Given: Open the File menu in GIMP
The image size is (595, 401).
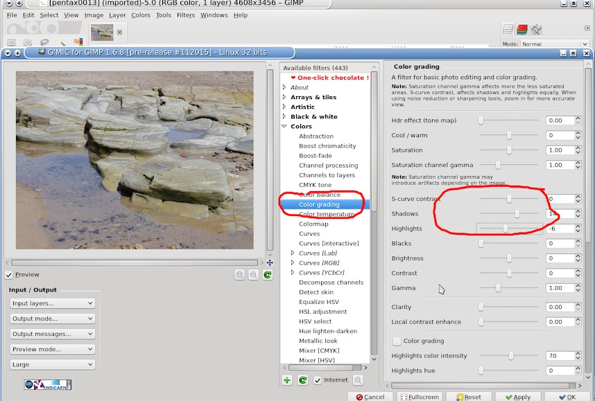Looking at the screenshot, I should click(12, 15).
